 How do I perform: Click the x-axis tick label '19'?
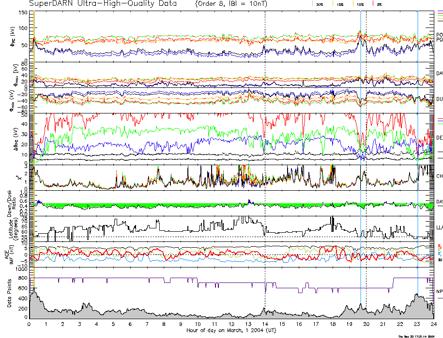pos(350,324)
